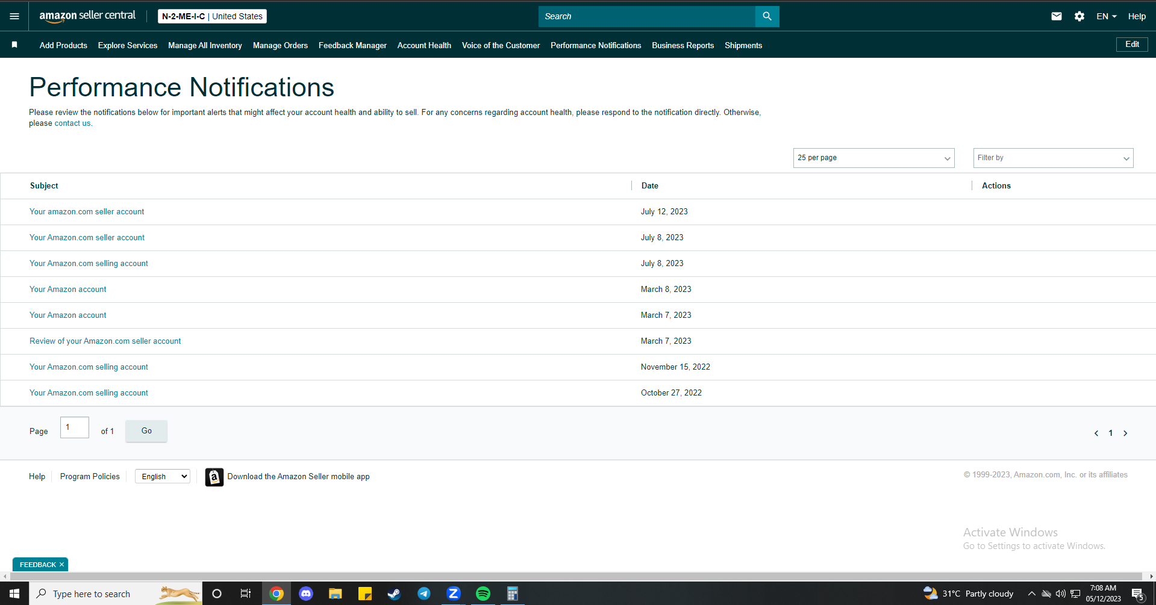Go to next page arrow

coord(1125,433)
